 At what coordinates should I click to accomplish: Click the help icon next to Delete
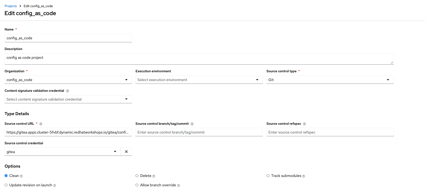tap(154, 176)
